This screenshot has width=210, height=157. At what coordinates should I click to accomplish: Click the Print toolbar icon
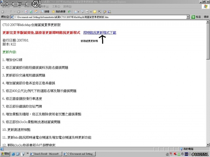82,12
